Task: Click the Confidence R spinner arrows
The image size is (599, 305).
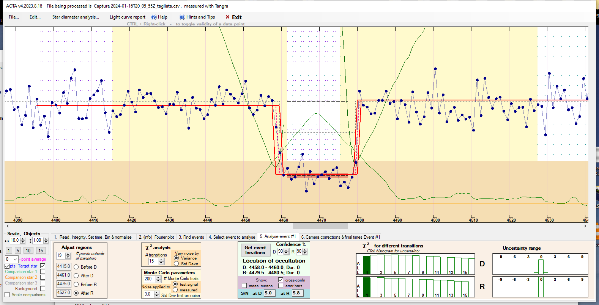Action: pyautogui.click(x=305, y=252)
